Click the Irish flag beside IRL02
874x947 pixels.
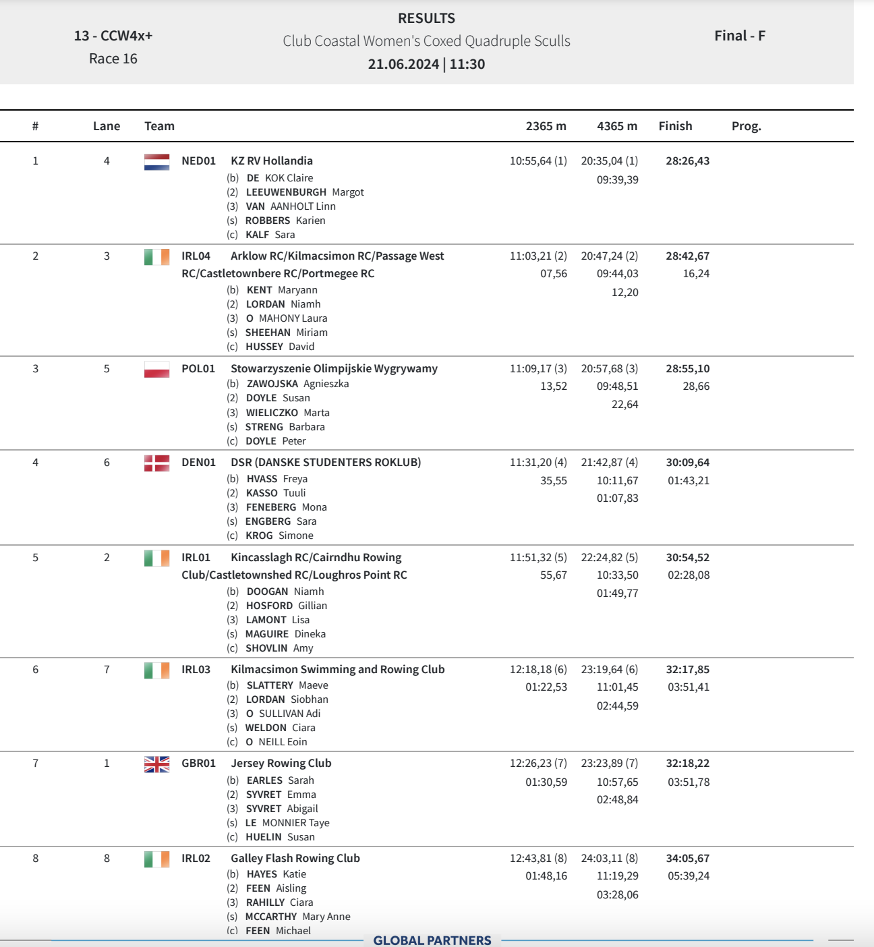tap(156, 859)
